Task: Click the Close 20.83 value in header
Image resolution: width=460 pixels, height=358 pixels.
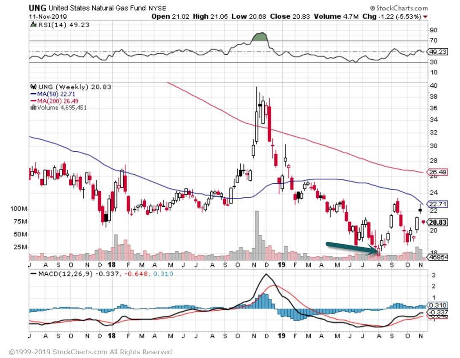Action: pyautogui.click(x=290, y=16)
